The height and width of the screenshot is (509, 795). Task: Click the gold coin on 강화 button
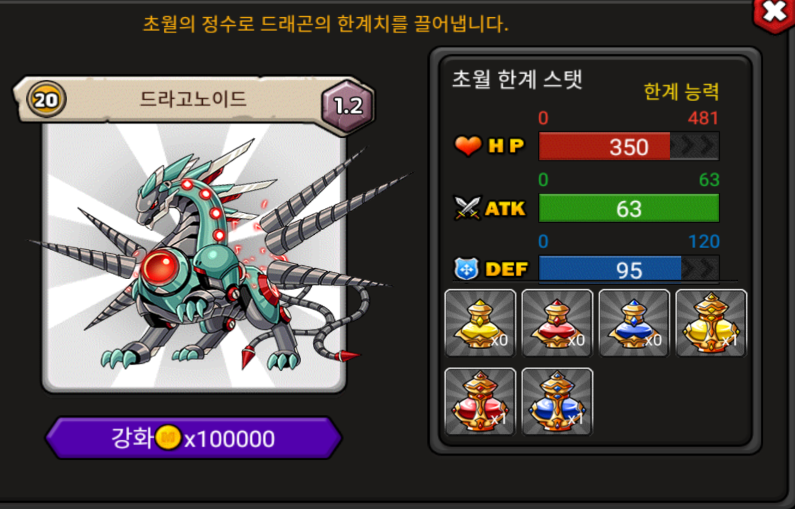point(168,438)
